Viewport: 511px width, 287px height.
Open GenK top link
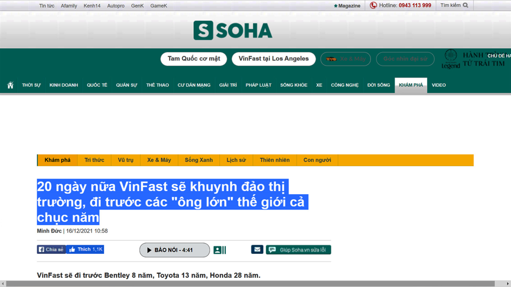[137, 6]
